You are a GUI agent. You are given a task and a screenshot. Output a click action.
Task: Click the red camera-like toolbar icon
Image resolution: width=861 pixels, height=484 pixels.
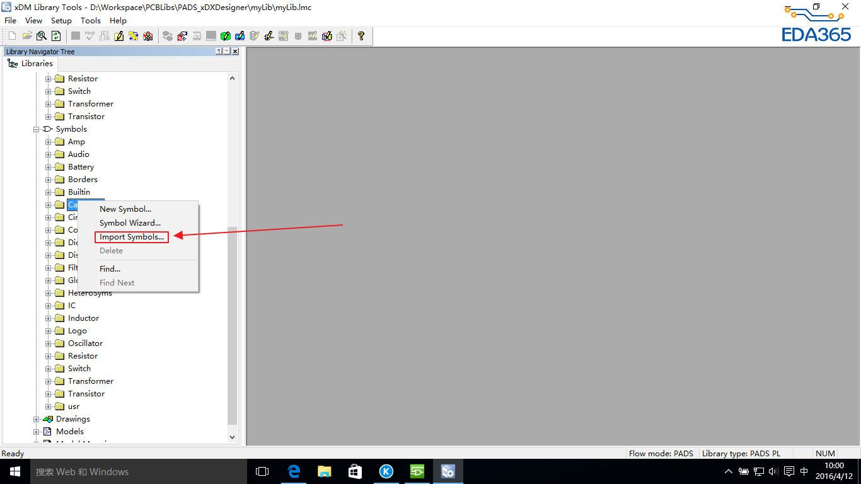click(x=148, y=36)
